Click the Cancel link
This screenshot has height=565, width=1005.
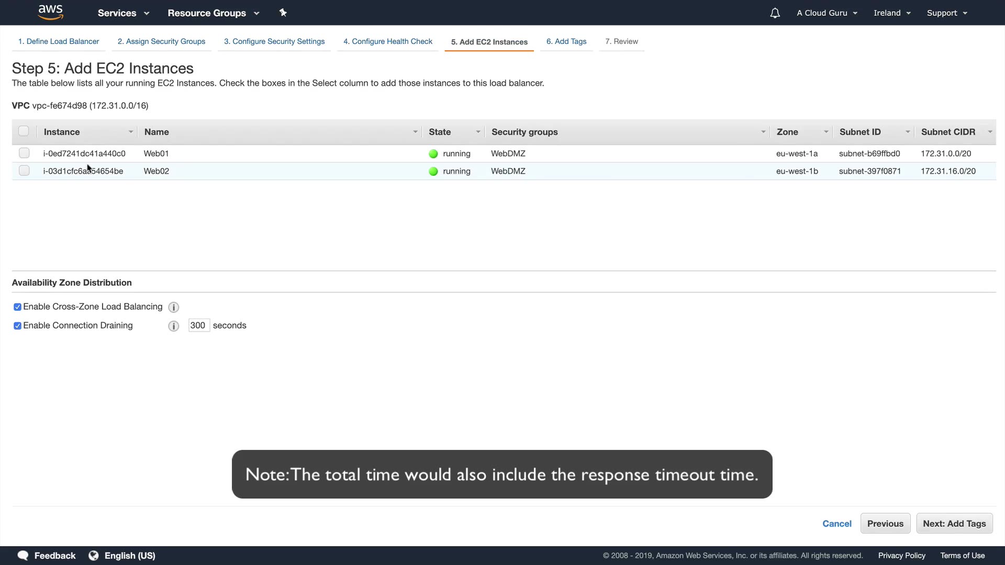point(836,524)
